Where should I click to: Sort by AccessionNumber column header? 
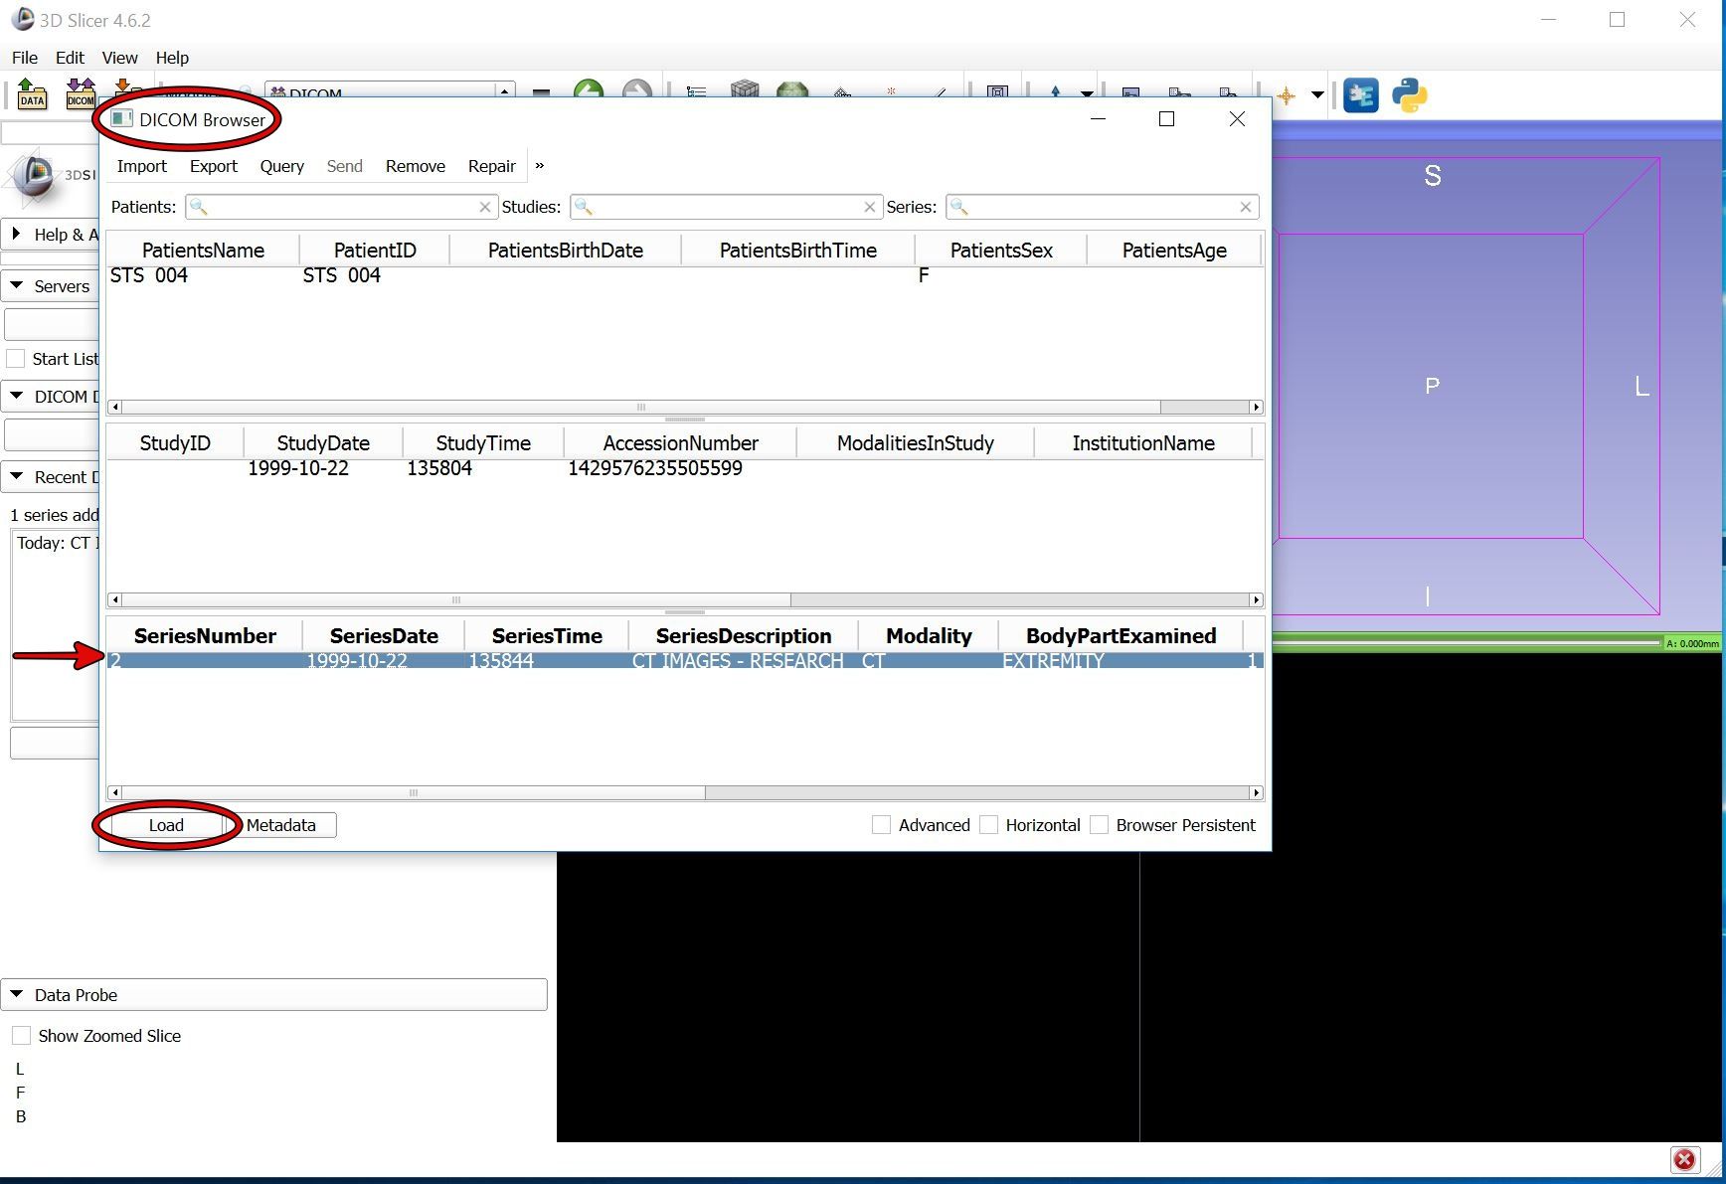click(680, 443)
